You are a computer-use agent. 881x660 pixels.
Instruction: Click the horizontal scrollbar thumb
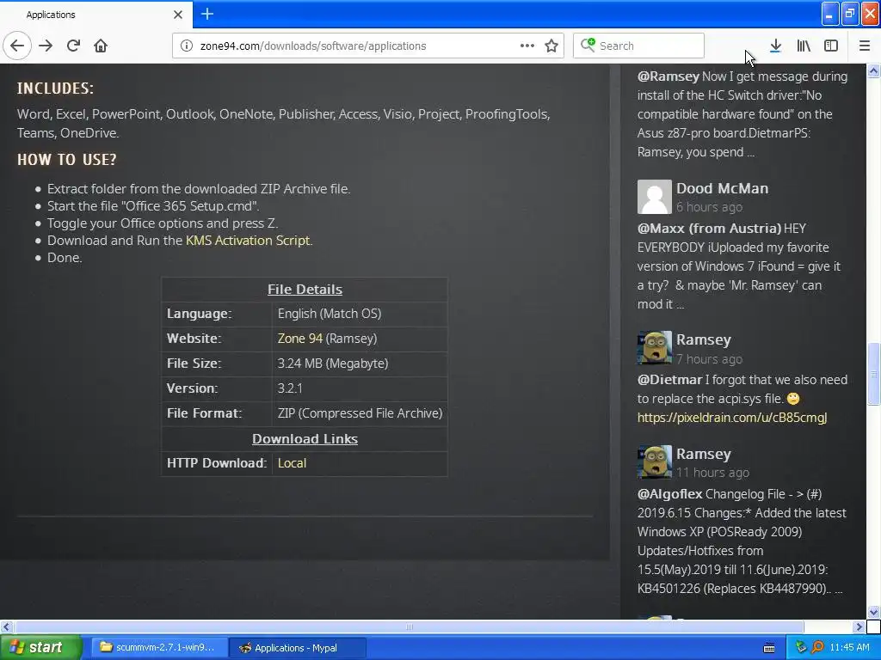tap(409, 626)
